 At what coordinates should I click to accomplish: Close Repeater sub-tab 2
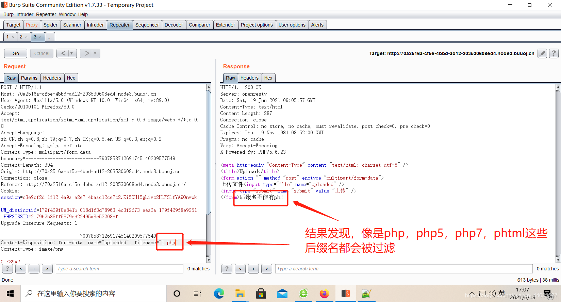click(x=27, y=37)
